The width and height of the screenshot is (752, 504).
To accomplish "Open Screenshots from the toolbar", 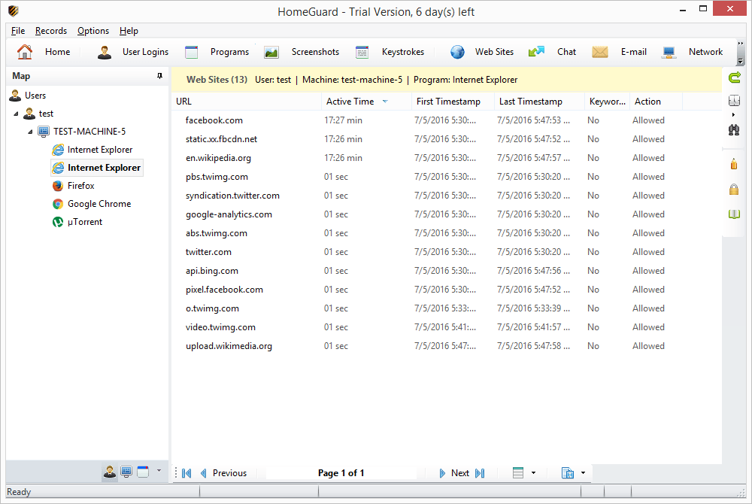I will point(302,52).
